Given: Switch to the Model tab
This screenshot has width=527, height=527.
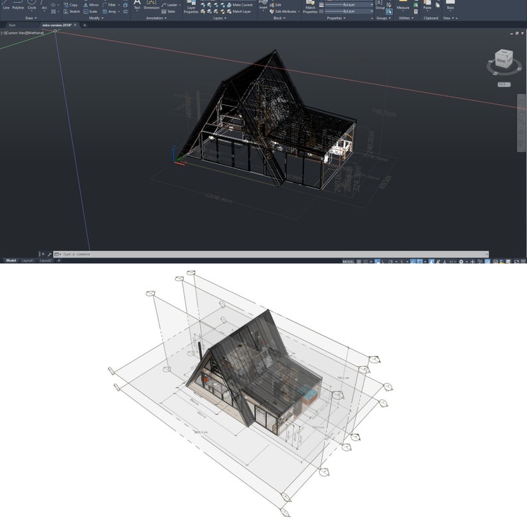Looking at the screenshot, I should (11, 260).
